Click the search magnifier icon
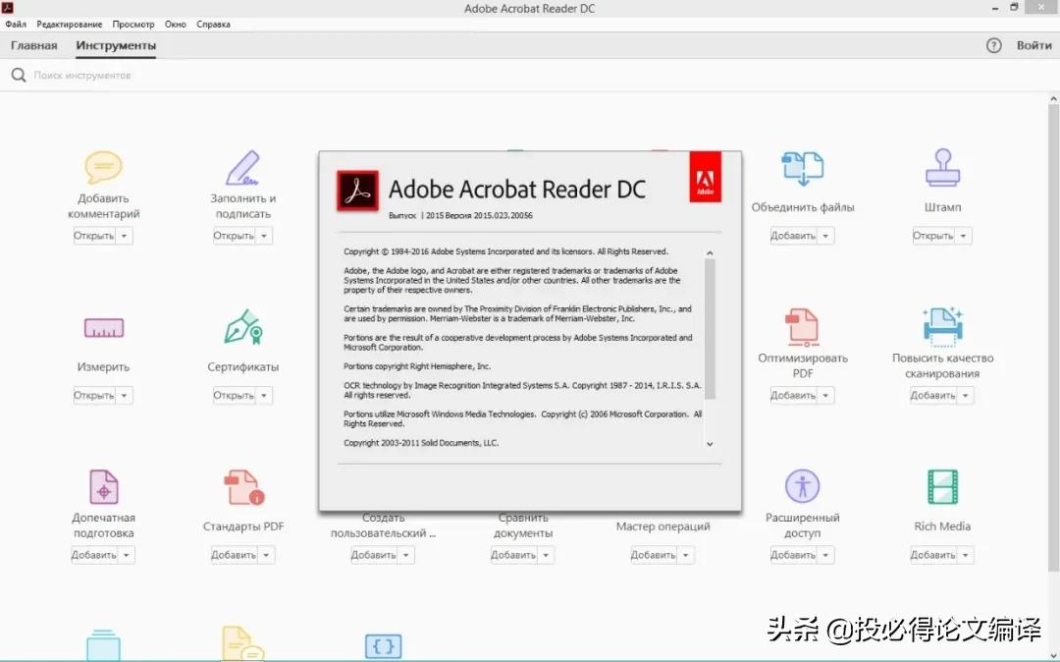The width and height of the screenshot is (1060, 662). 19,75
